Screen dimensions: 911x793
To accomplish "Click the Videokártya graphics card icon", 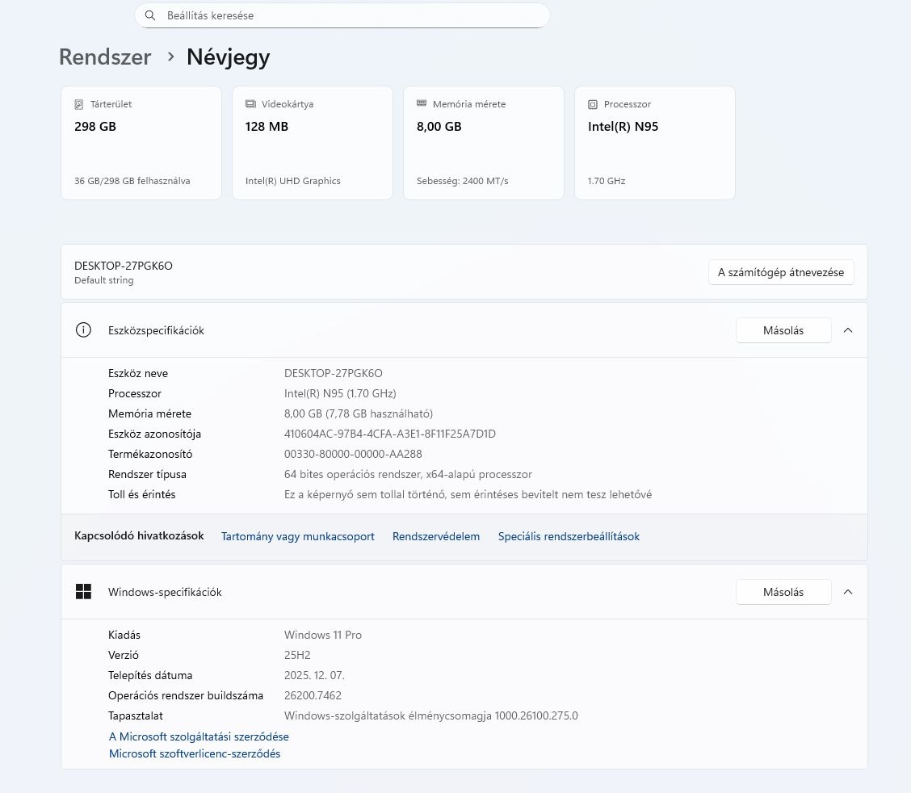I will 250,104.
